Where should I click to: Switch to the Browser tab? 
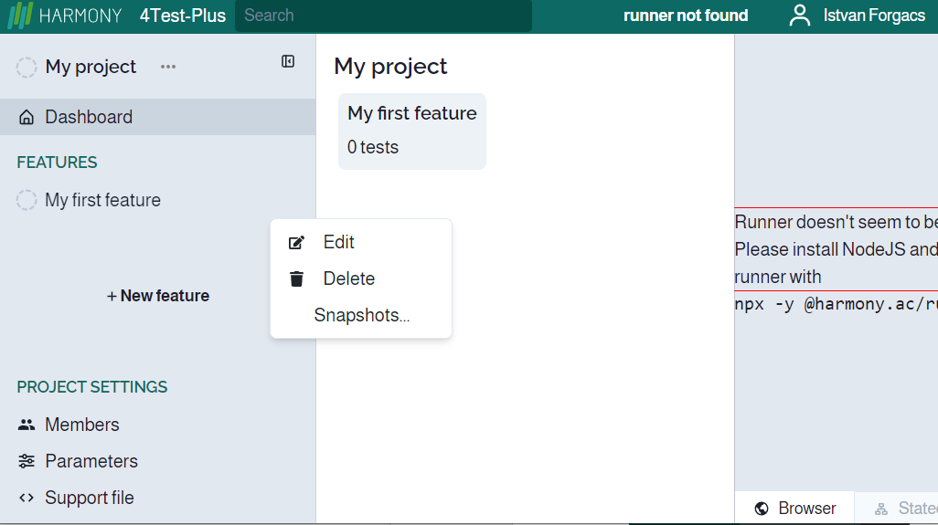coord(794,509)
